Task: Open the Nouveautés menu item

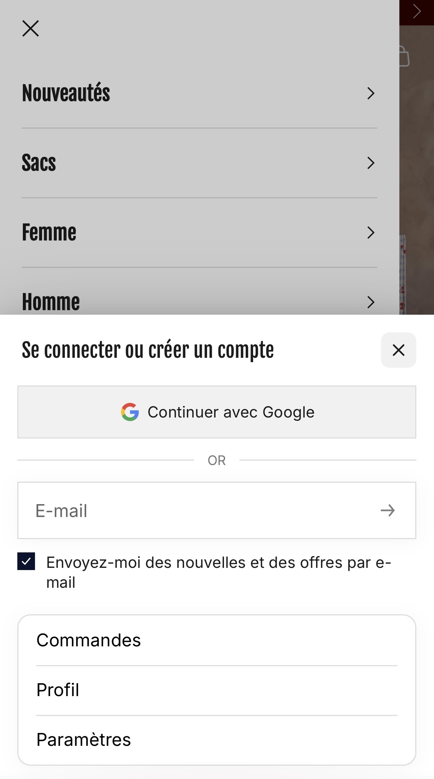Action: (199, 93)
